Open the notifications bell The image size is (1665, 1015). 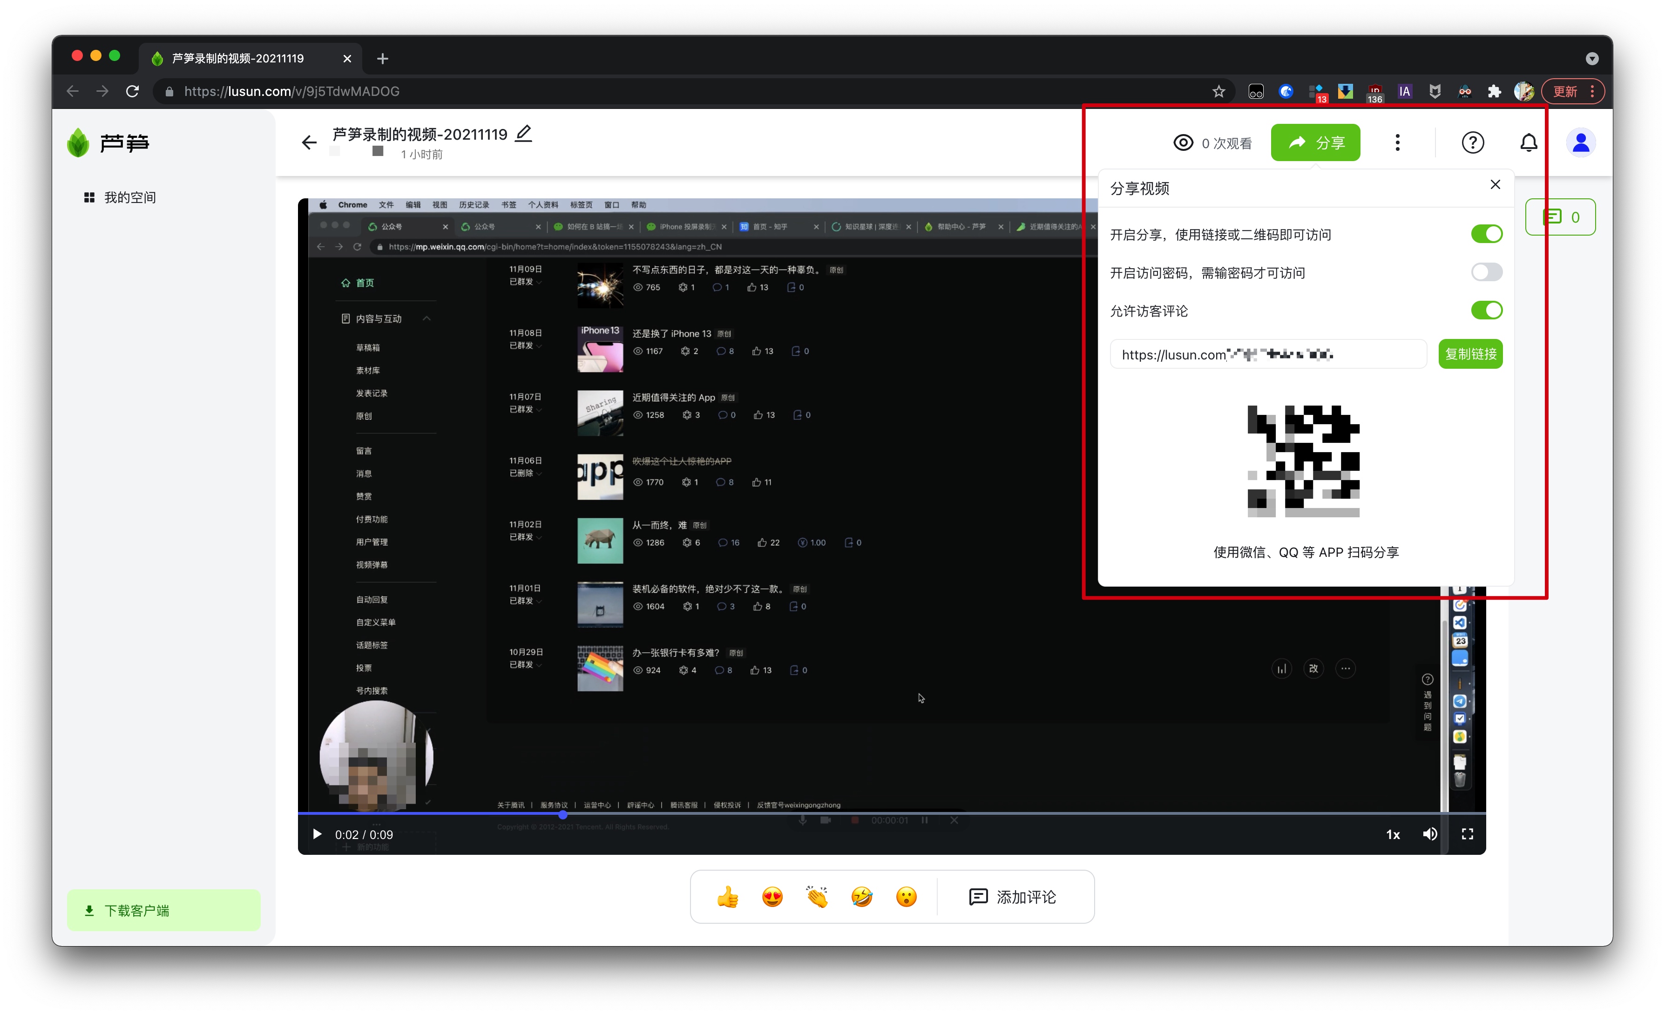tap(1529, 142)
